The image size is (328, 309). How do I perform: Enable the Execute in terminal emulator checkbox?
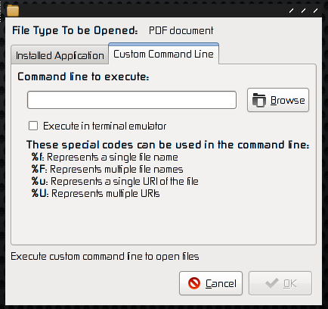coord(33,126)
